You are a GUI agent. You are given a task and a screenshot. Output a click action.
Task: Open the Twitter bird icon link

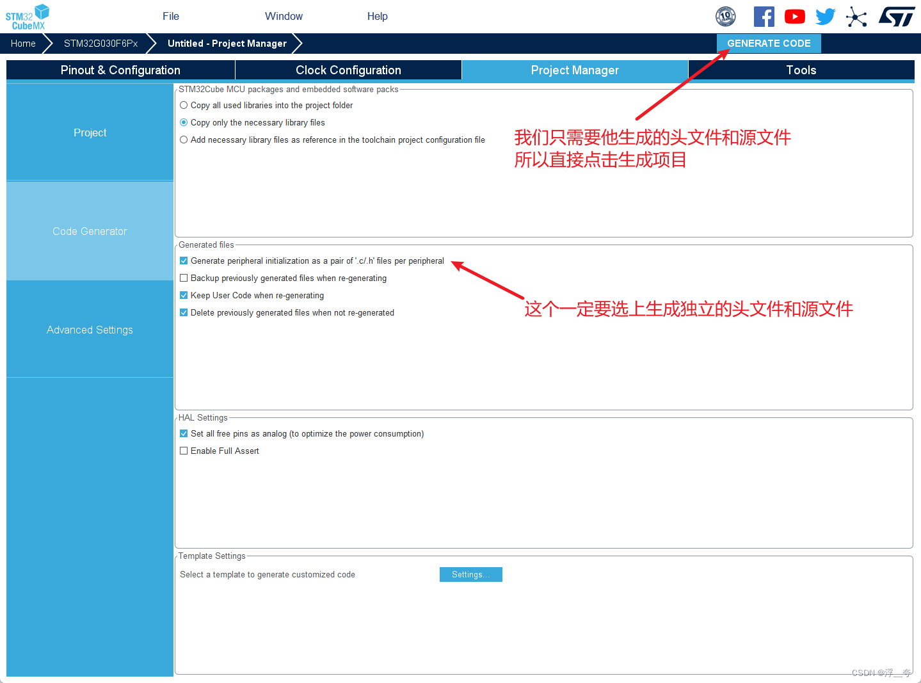tap(826, 17)
